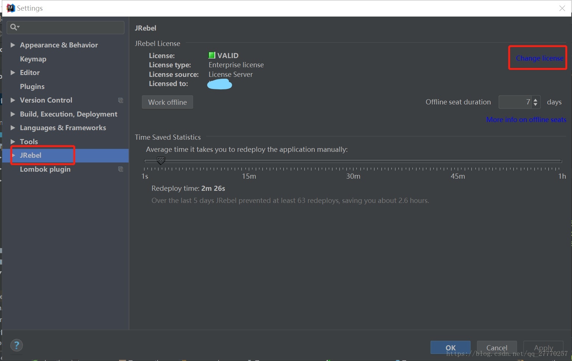Image resolution: width=572 pixels, height=361 pixels.
Task: Click the offline seat duration value field
Action: tap(515, 102)
